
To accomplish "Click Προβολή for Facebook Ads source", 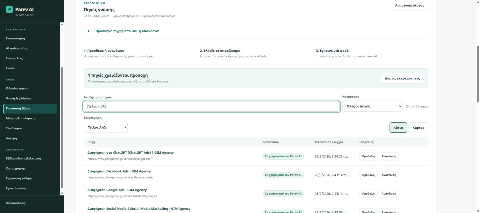I will [368, 175].
